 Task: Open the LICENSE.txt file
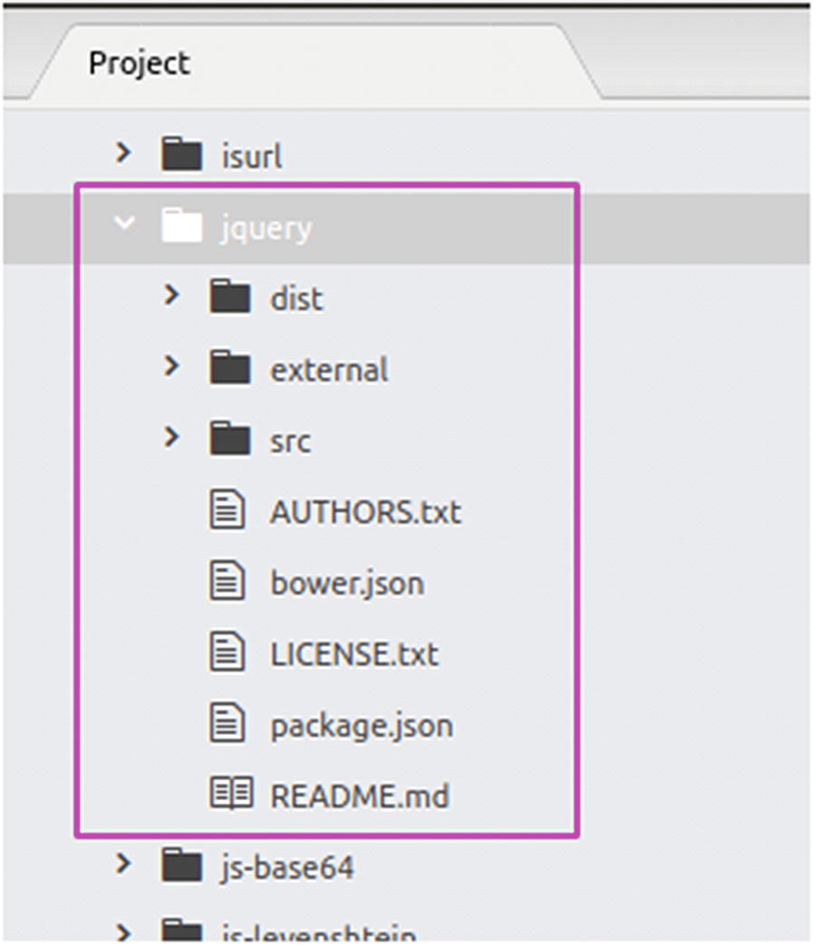pyautogui.click(x=354, y=653)
